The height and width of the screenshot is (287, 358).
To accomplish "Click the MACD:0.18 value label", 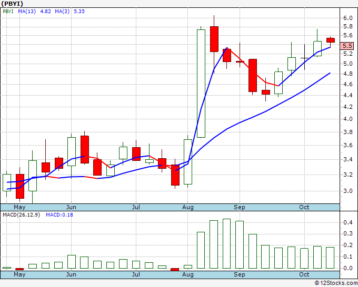I will (x=59, y=215).
